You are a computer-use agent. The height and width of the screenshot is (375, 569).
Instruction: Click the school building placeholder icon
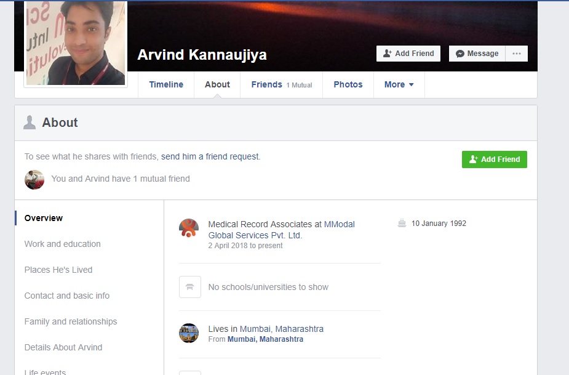click(x=190, y=287)
